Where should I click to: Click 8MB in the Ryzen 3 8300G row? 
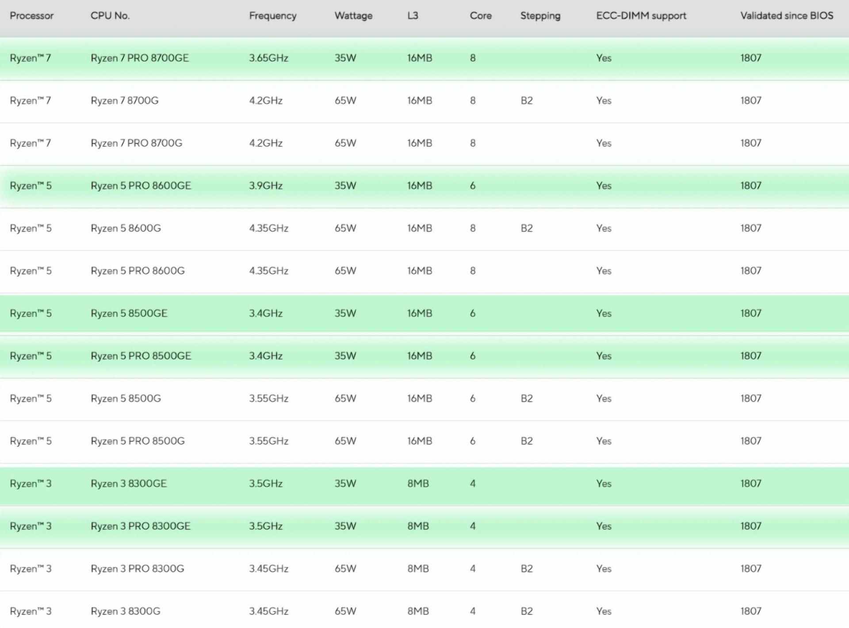point(418,611)
